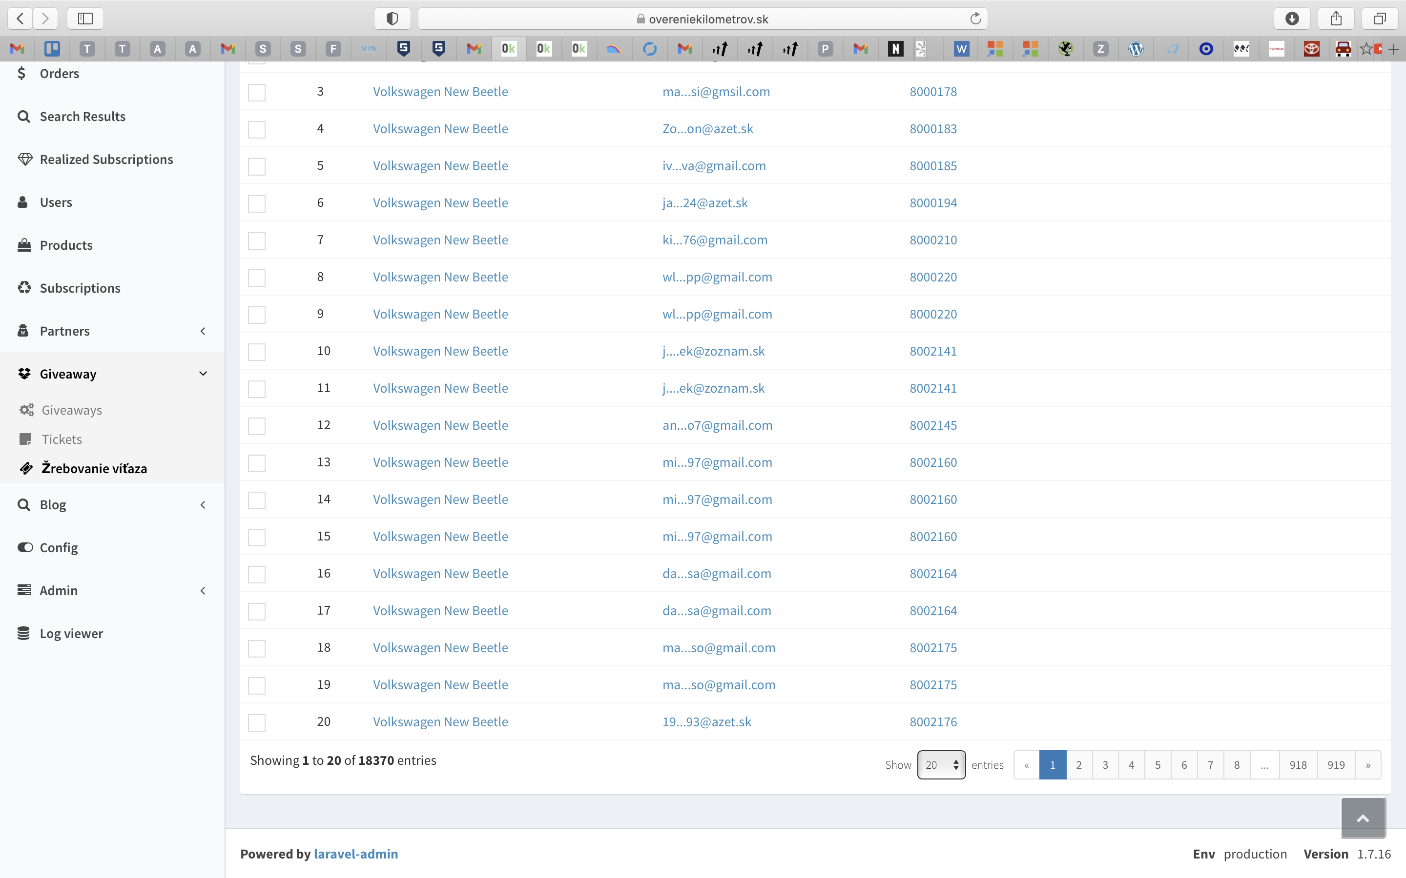Click the Giveaway dropbox icon
The height and width of the screenshot is (878, 1406).
pyautogui.click(x=24, y=373)
